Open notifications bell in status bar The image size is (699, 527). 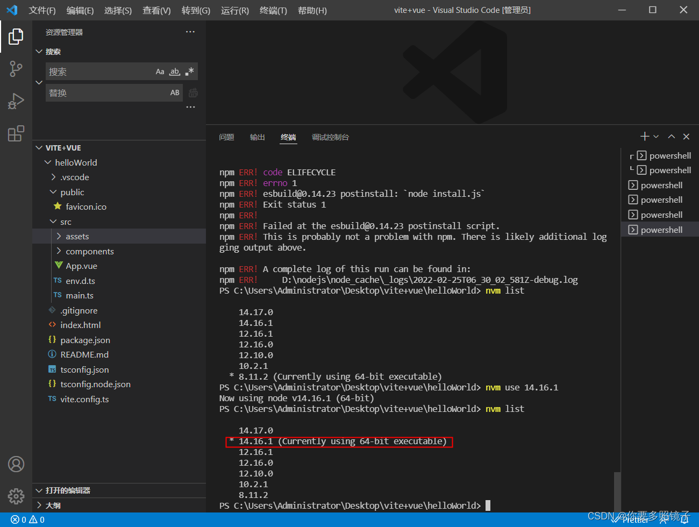685,519
